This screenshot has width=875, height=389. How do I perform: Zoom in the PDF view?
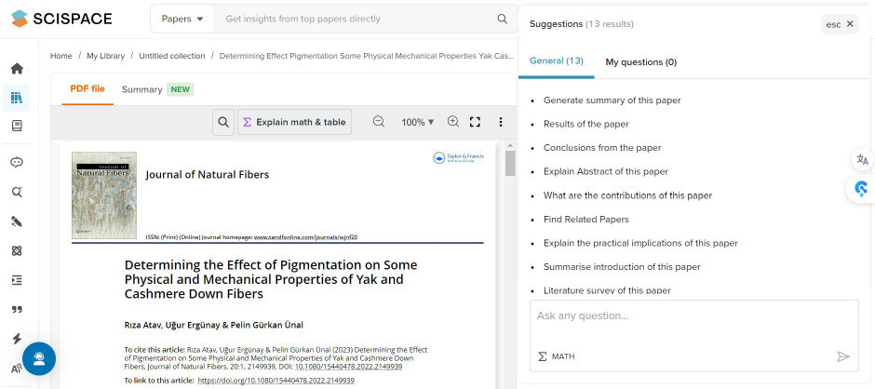click(453, 122)
